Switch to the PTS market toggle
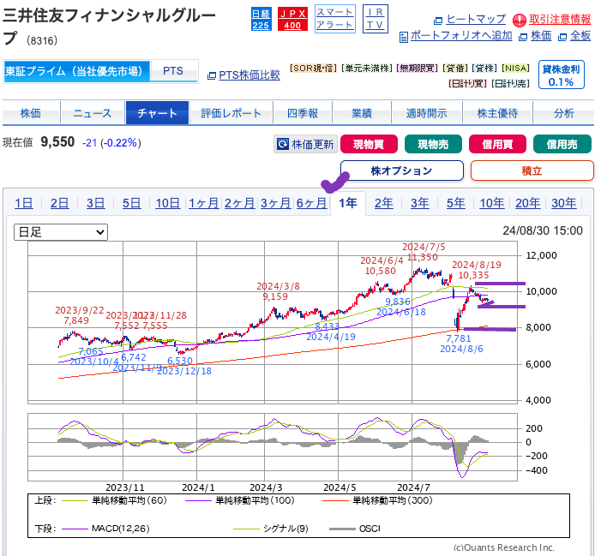Viewport: 601px width, 556px height. [x=173, y=71]
